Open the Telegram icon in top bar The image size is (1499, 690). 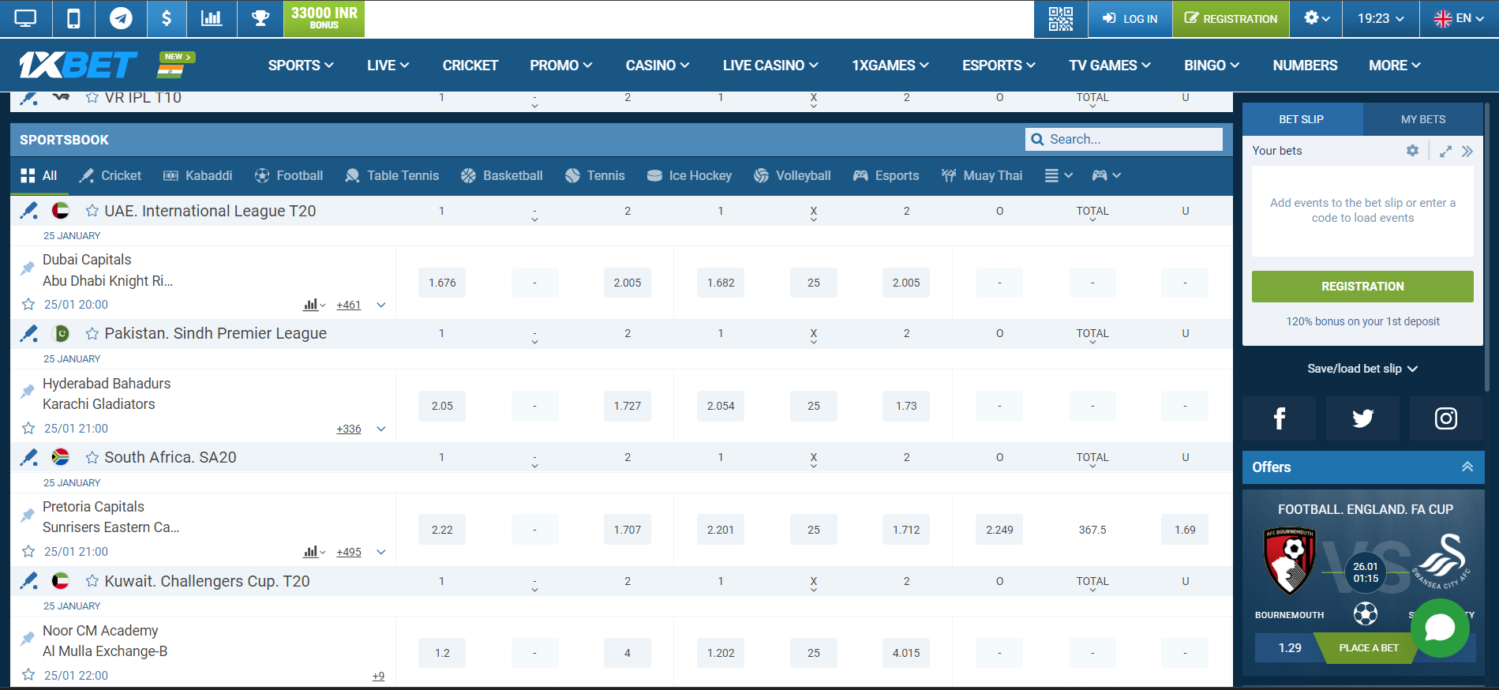121,18
